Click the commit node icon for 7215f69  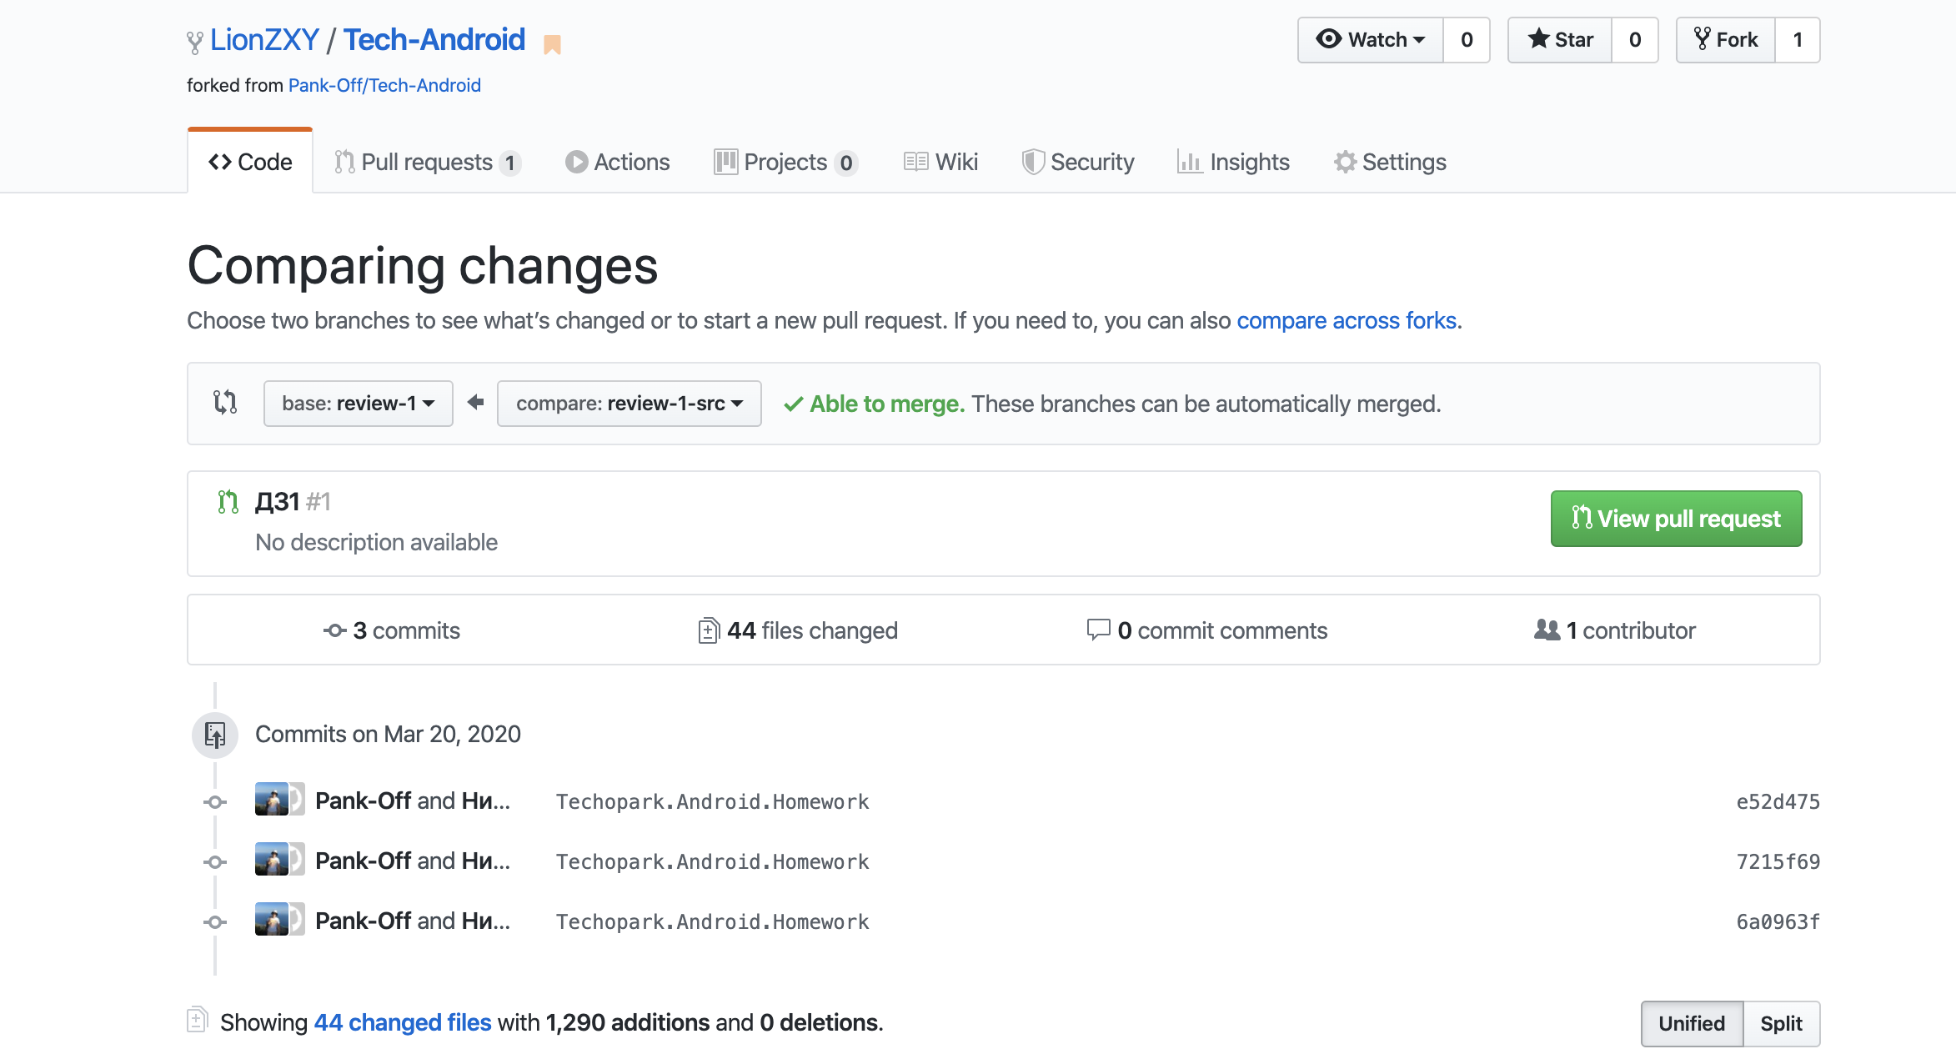click(215, 862)
